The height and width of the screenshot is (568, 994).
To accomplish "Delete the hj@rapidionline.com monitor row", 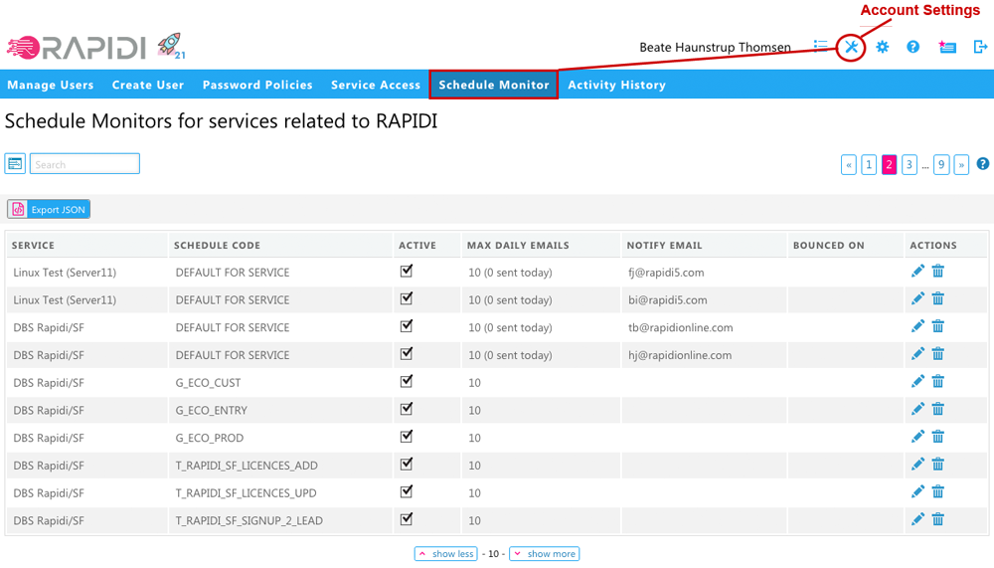I will coord(938,354).
